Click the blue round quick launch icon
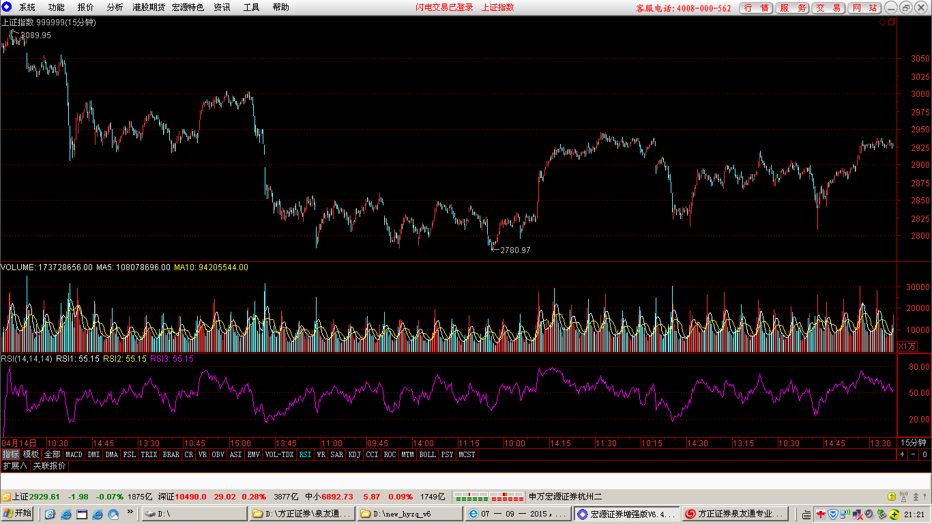 tap(113, 514)
